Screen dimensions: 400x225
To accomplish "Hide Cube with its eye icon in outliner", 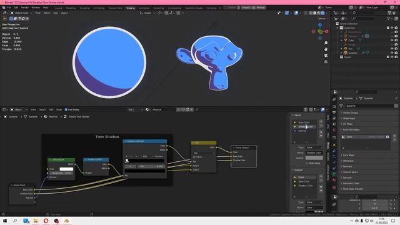I will [x=392, y=40].
